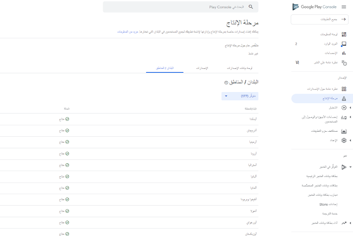Click the available checkmark in the Uruguay row
The image size is (353, 236).
click(67, 223)
